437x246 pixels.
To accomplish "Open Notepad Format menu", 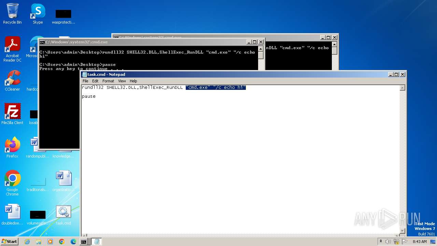I will 108,81.
